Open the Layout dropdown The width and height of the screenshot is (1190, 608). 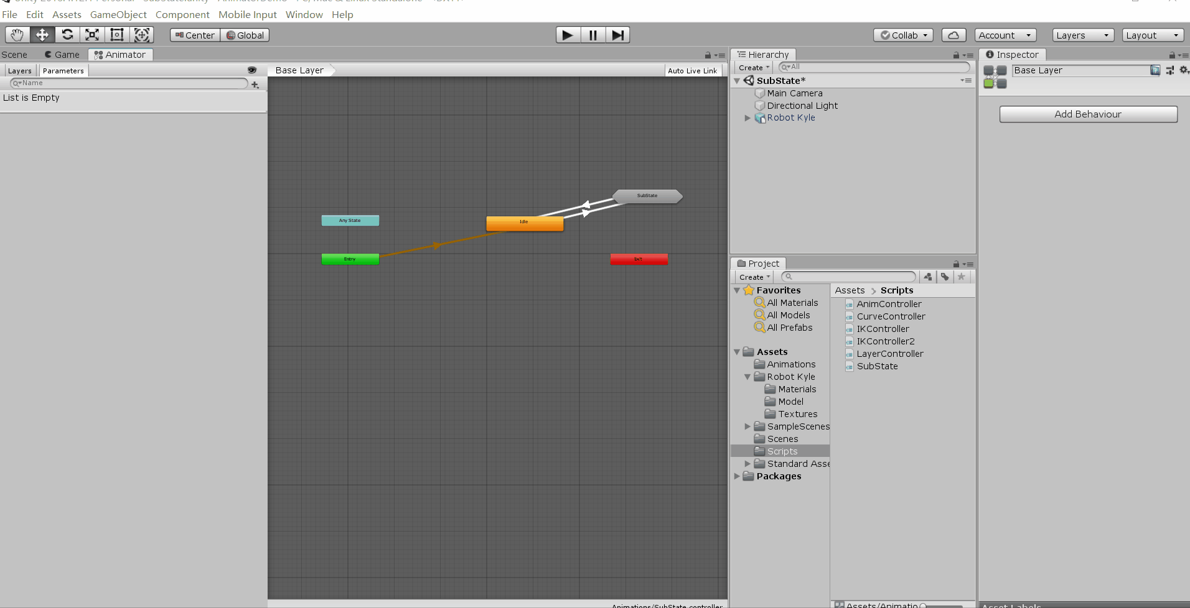pos(1153,35)
